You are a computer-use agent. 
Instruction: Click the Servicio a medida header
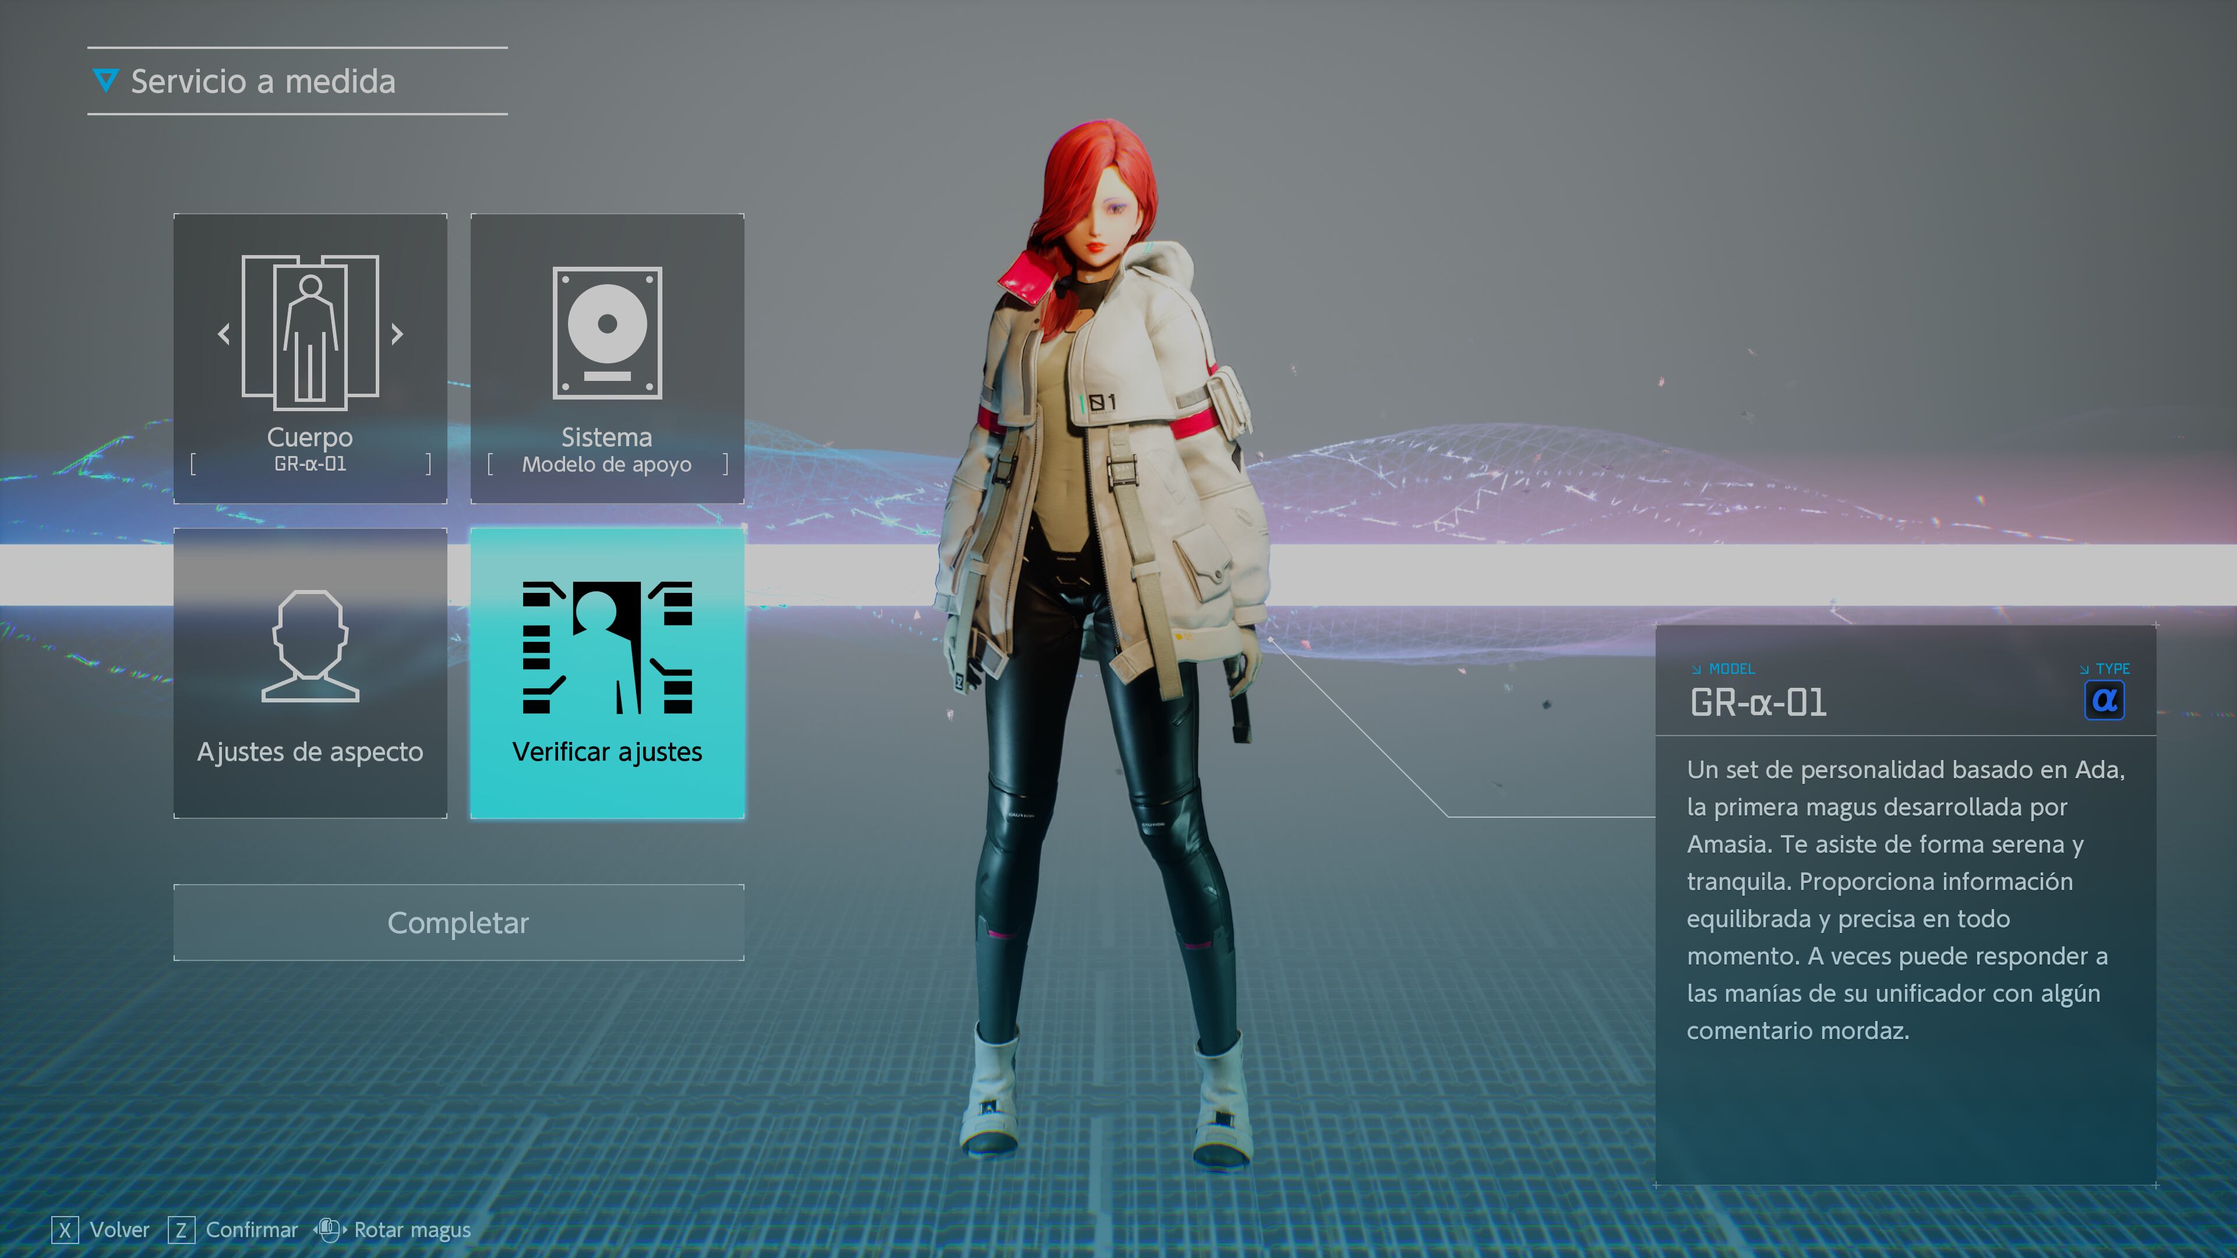(x=263, y=82)
